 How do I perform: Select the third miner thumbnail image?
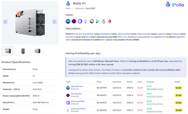(37, 50)
